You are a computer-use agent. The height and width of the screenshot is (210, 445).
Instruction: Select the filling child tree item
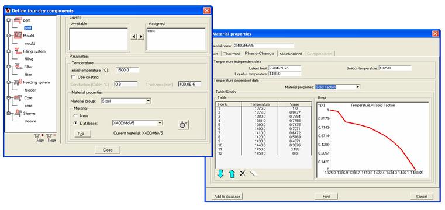click(x=29, y=59)
